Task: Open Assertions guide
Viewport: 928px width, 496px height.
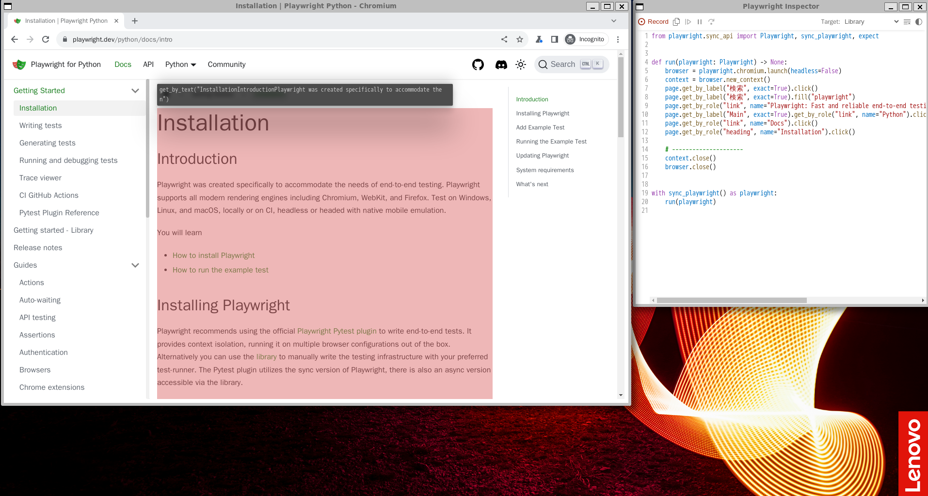Action: tap(80, 335)
